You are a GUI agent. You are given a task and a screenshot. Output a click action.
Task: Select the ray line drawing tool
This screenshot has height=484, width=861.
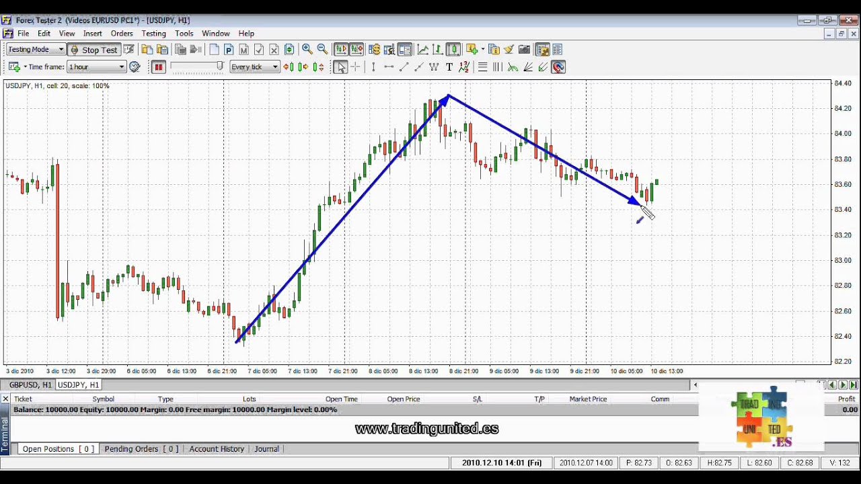point(419,67)
